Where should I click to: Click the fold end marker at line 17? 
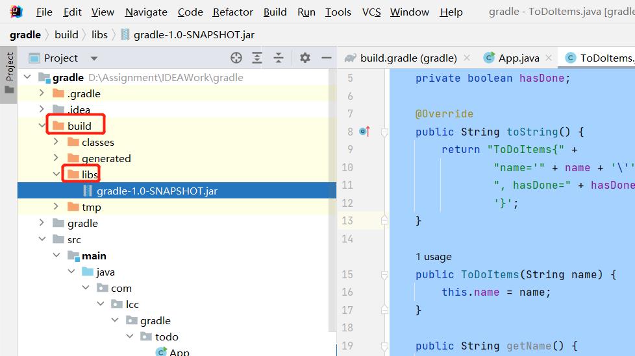[x=384, y=310]
